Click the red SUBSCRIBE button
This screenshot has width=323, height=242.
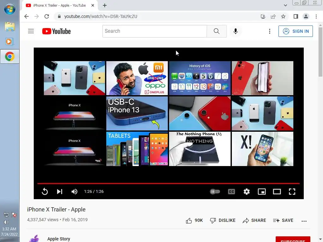(293, 239)
